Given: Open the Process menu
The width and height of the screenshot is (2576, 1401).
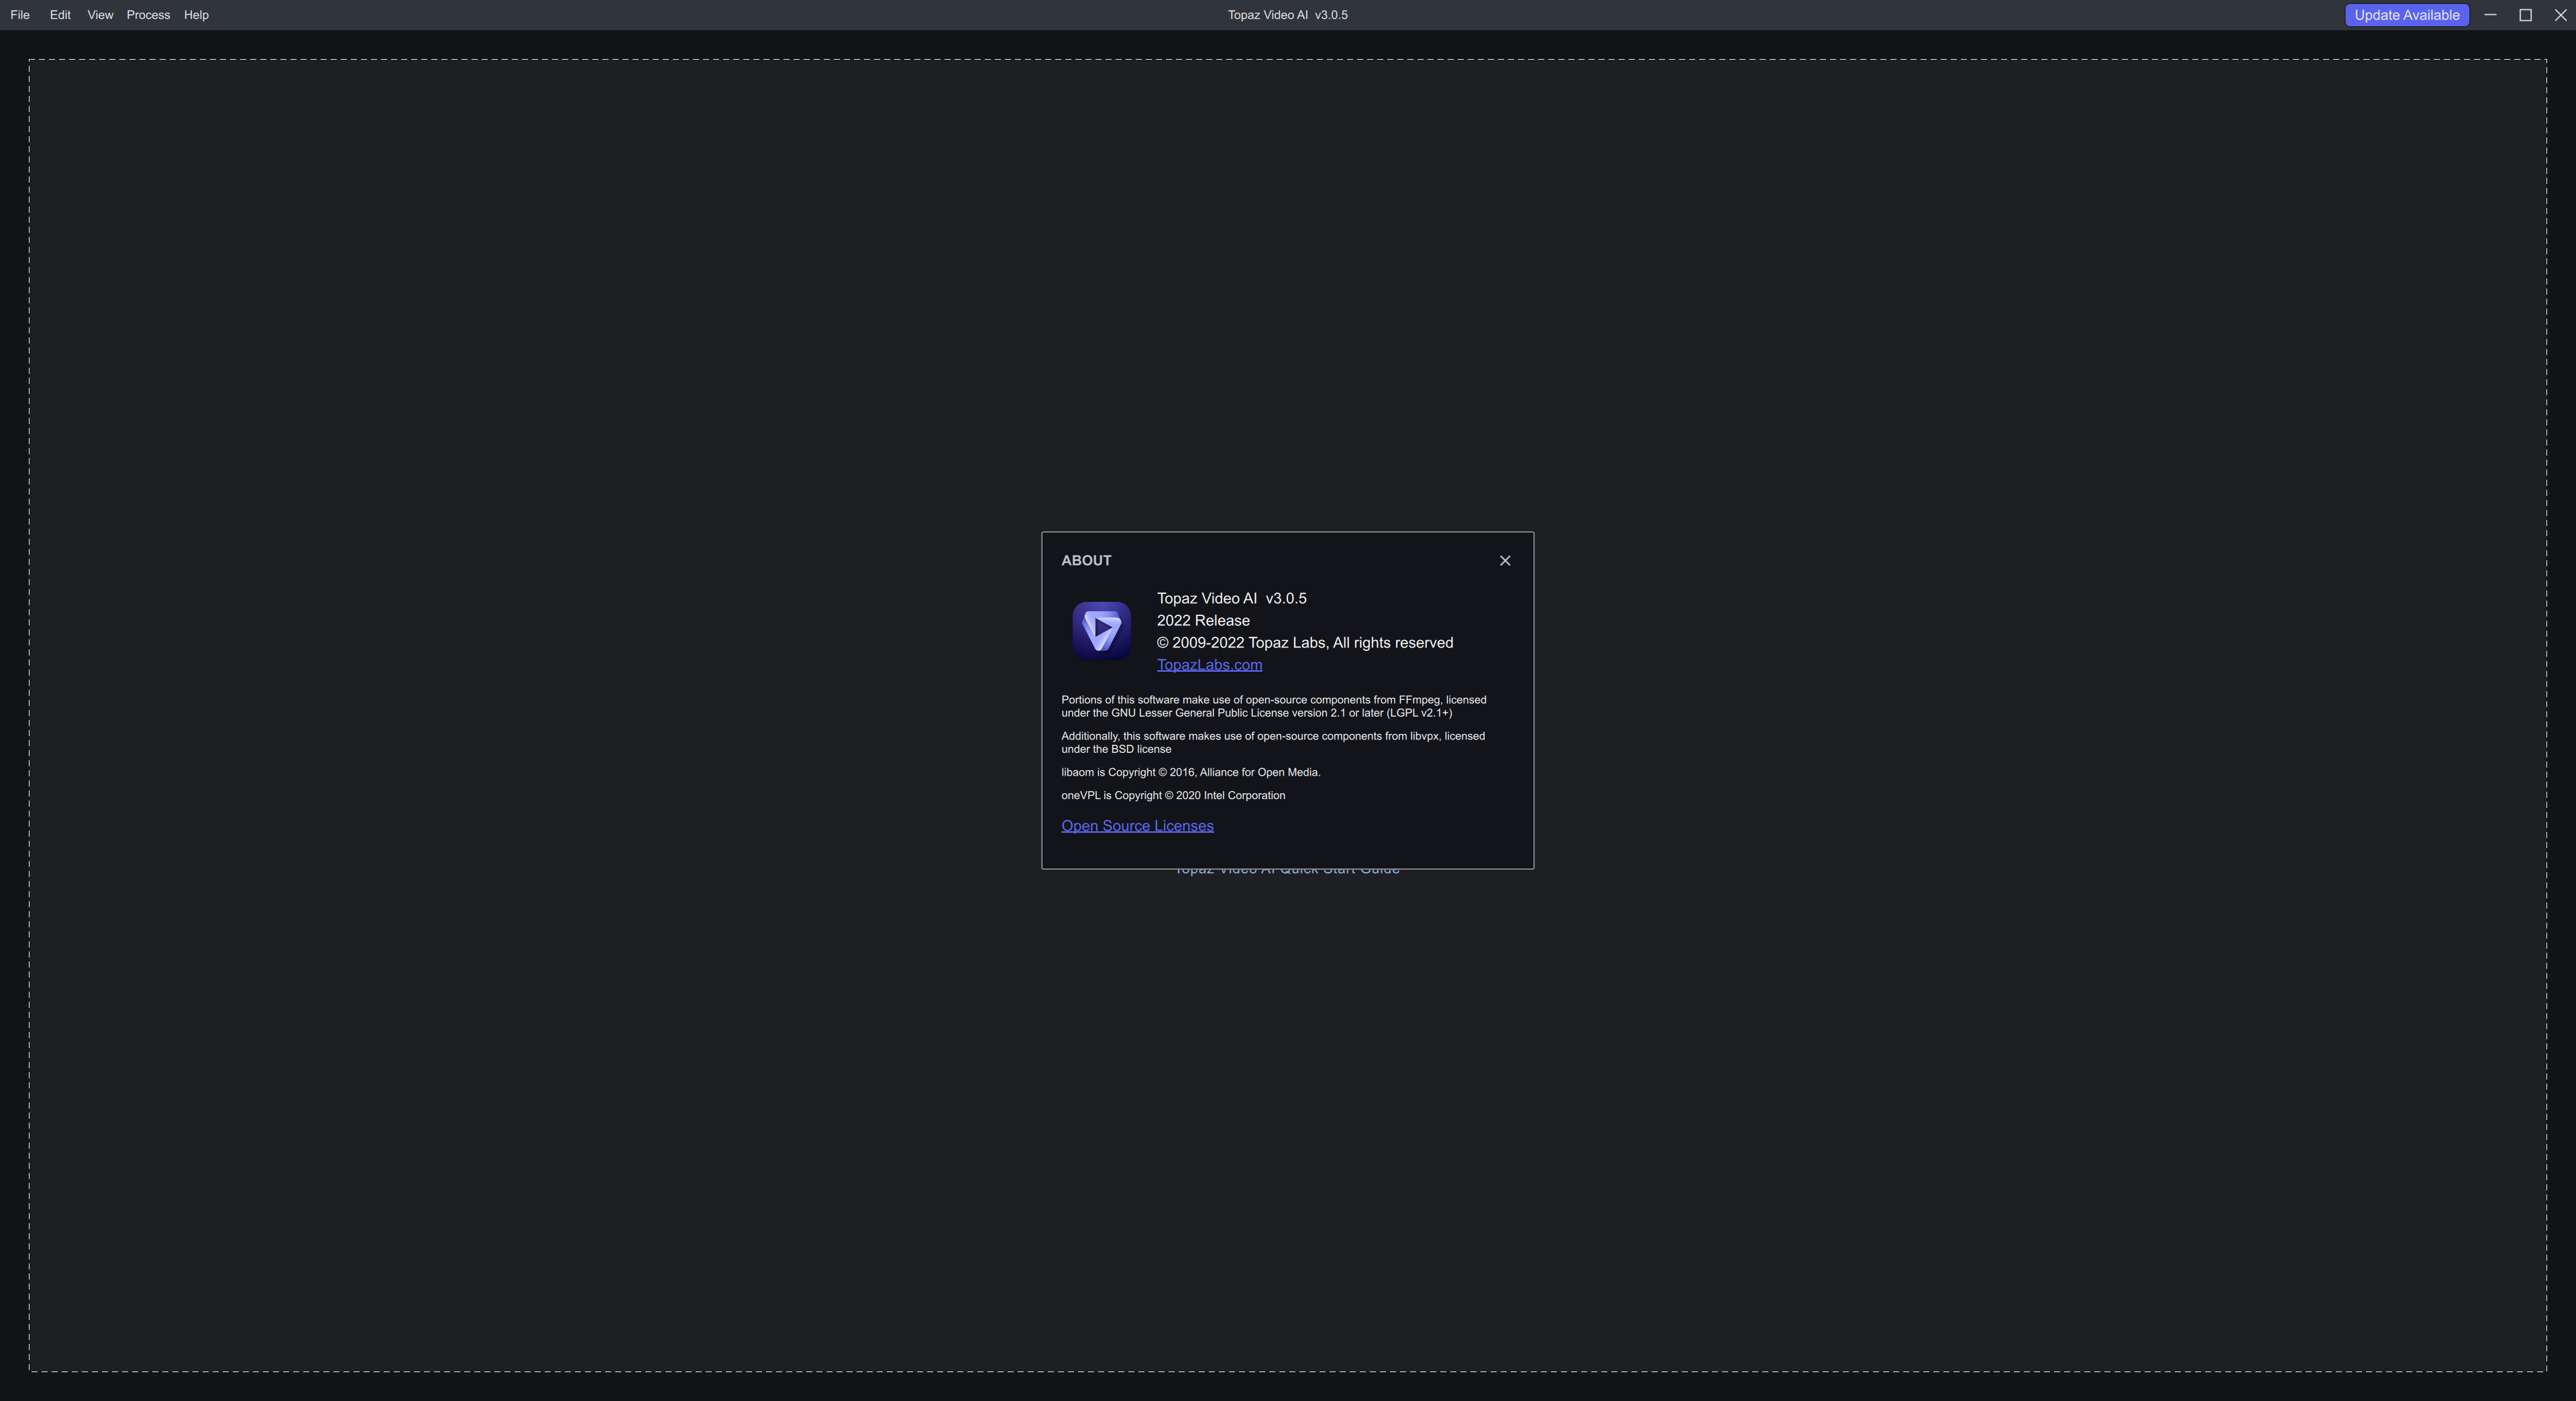Looking at the screenshot, I should (148, 15).
